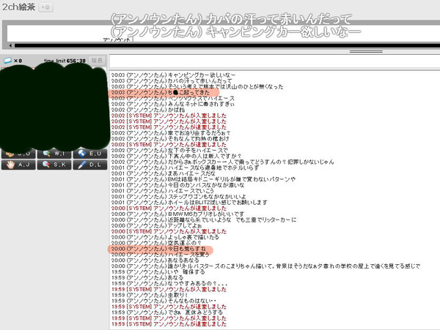
Task: Click the splitter grip above the chat
Action: pyautogui.click(x=366, y=51)
